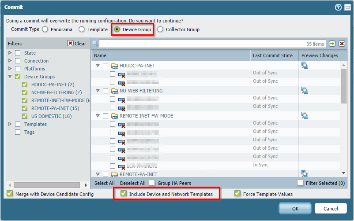This screenshot has width=354, height=221.
Task: Click Select All
Action: [105, 183]
